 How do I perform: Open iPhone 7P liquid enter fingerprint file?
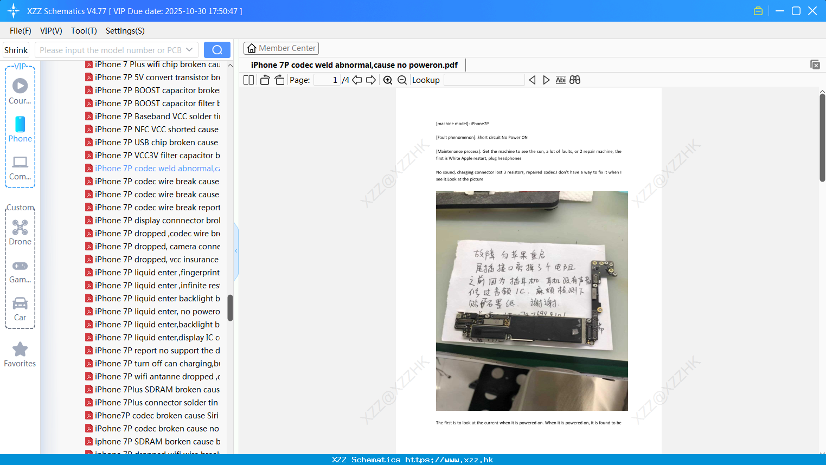(x=153, y=273)
